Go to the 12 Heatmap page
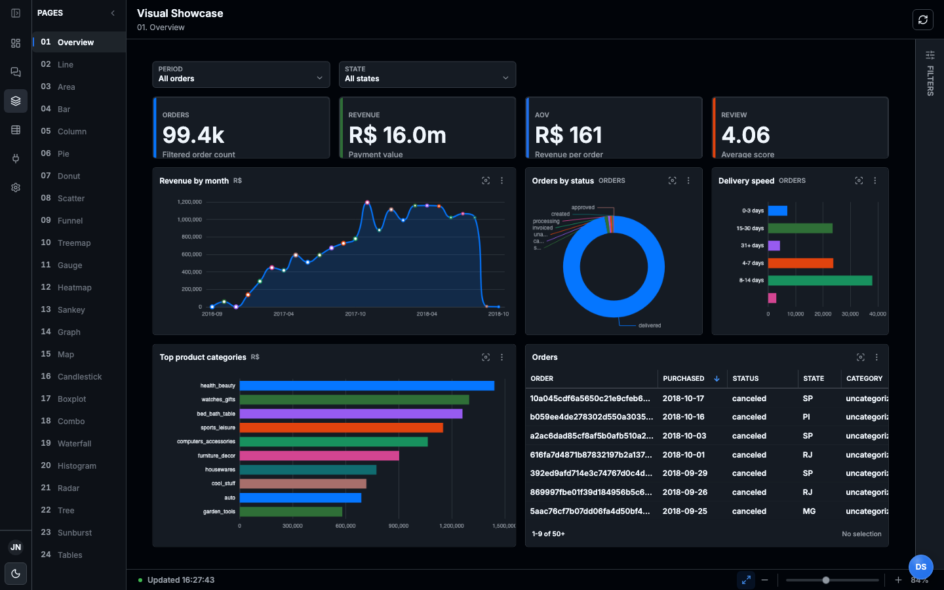944x590 pixels. tap(79, 287)
